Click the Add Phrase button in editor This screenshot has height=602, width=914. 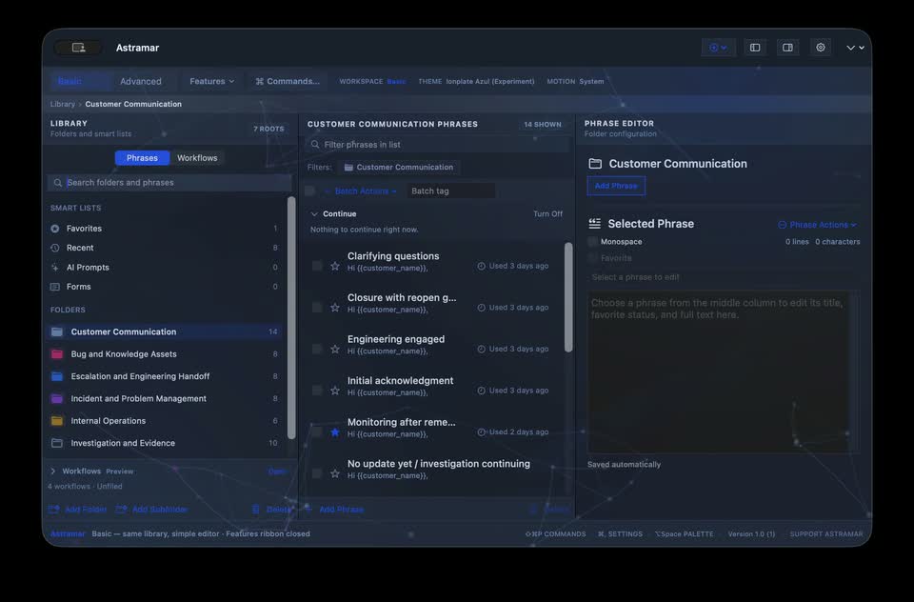click(x=616, y=186)
